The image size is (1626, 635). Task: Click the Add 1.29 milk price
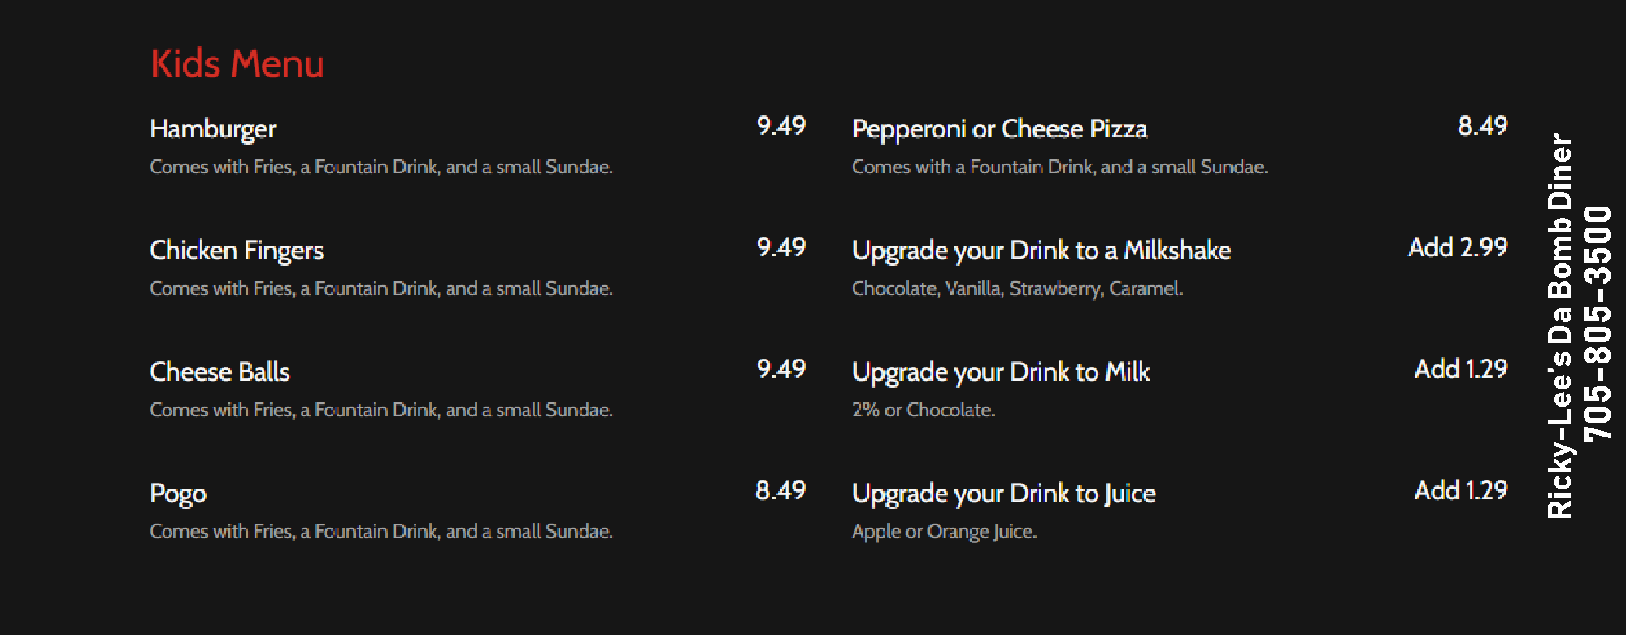[1461, 369]
